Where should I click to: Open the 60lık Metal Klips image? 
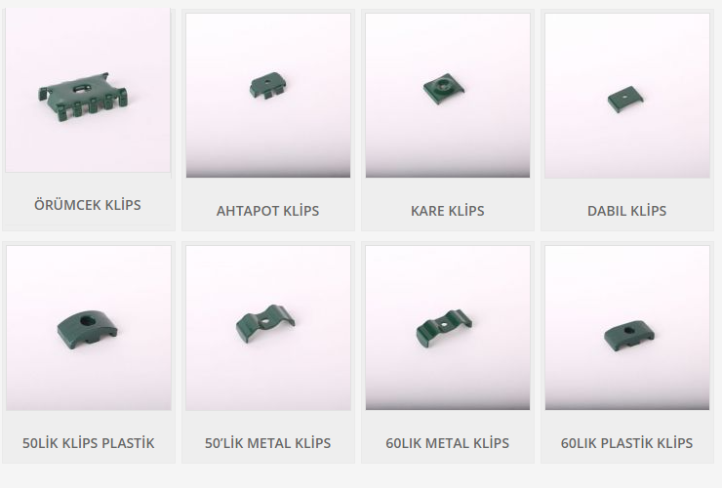pyautogui.click(x=448, y=328)
